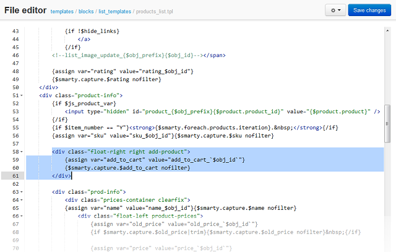396x252 pixels.
Task: Click the assign var="add_to_cart" line
Action: (x=155, y=160)
